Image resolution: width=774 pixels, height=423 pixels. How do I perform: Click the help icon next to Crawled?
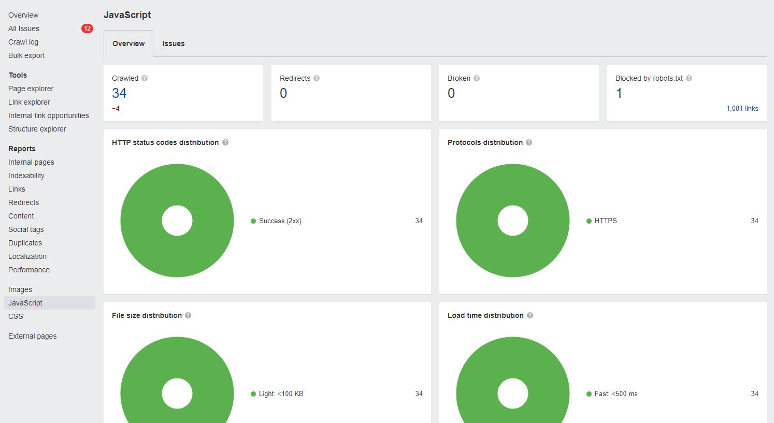[x=145, y=78]
